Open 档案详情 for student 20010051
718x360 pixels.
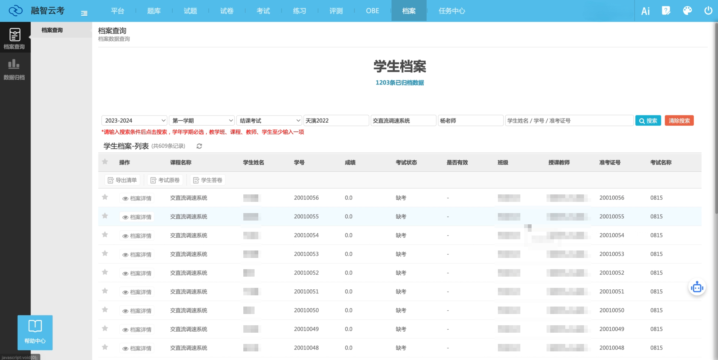coord(137,292)
